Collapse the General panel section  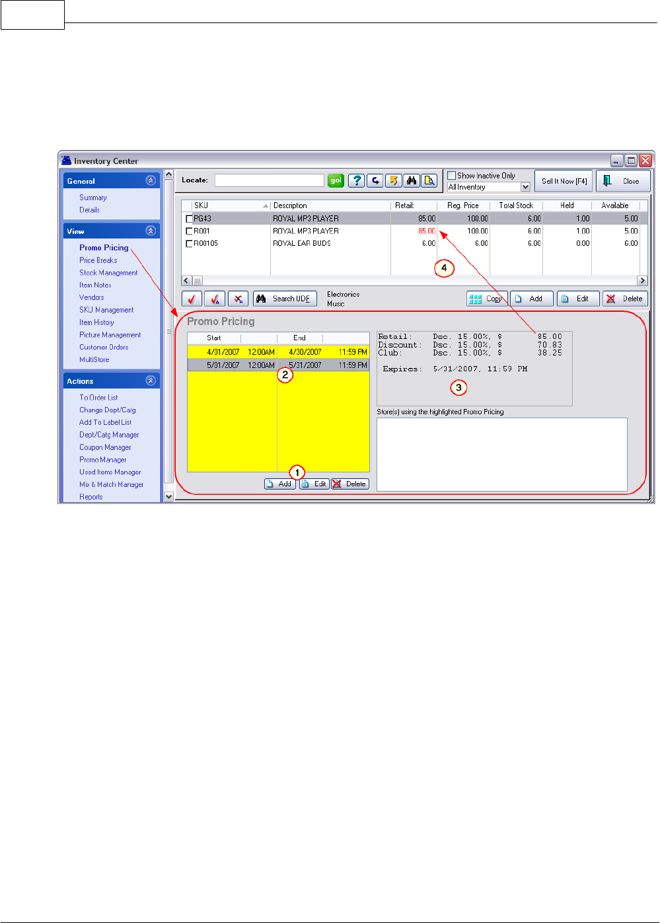point(151,180)
